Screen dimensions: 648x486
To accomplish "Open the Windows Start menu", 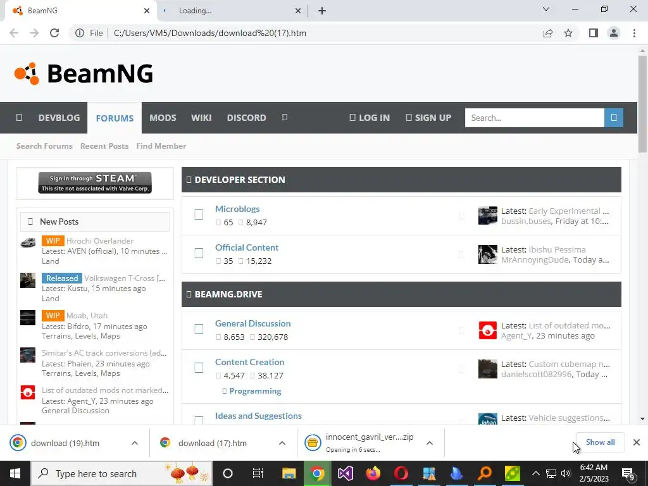I will tap(15, 473).
